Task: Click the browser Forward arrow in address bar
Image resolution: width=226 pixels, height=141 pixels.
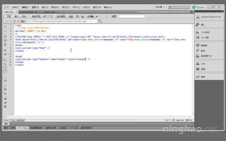Action: 11,21
